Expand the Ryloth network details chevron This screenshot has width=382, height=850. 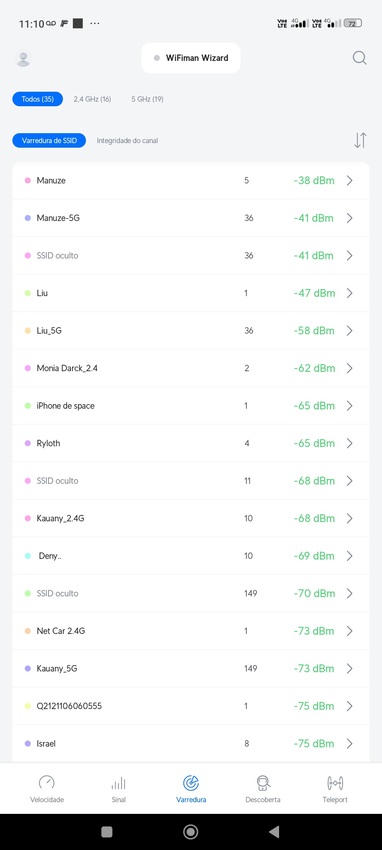[x=349, y=443]
